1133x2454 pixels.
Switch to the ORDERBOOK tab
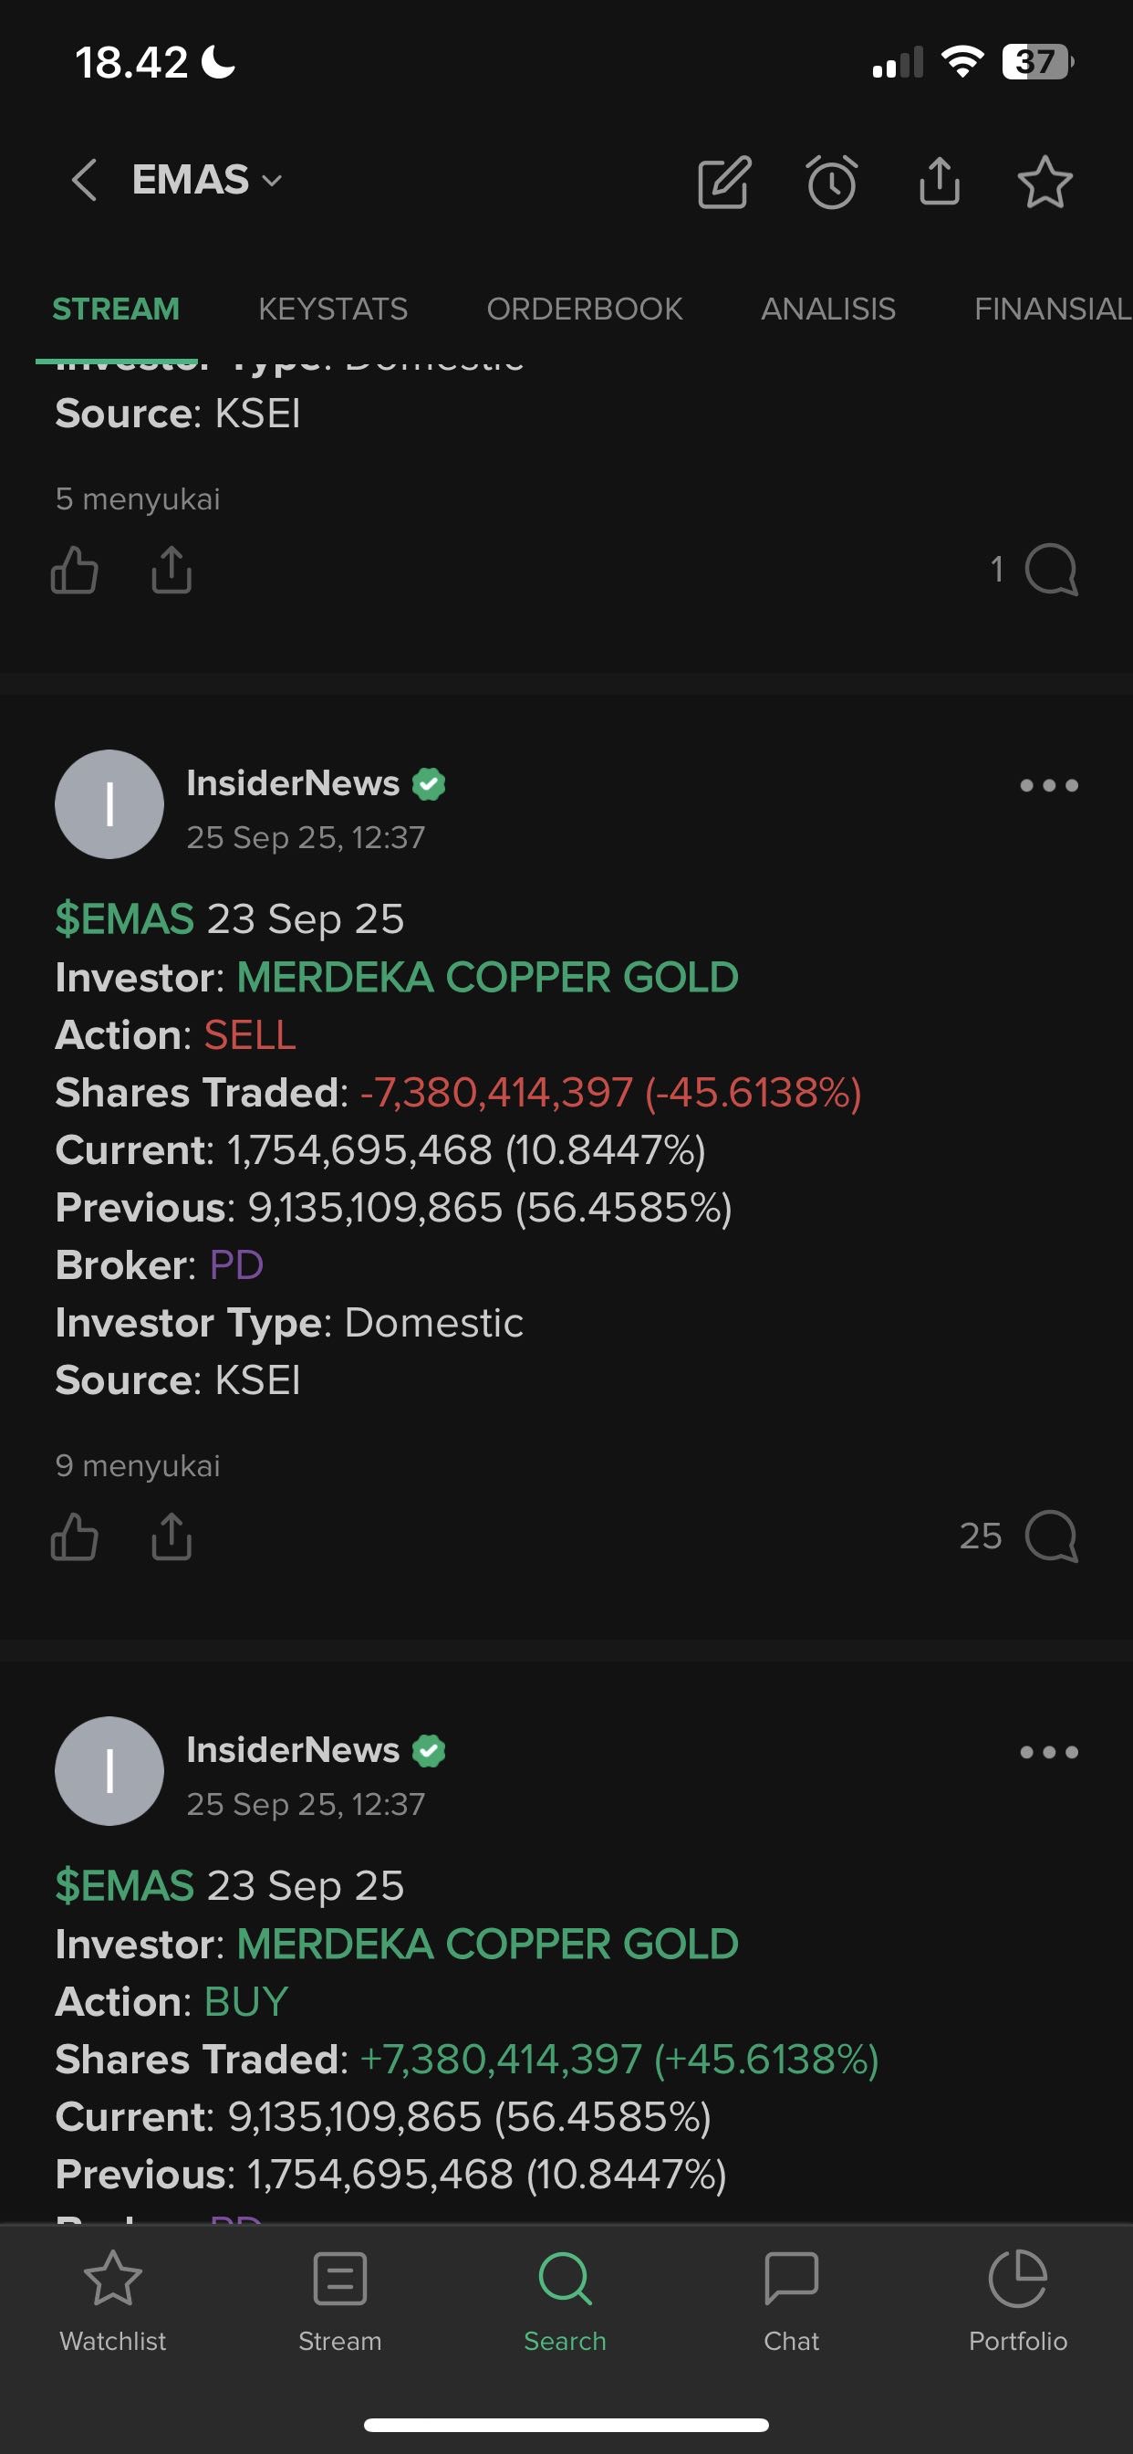coord(584,309)
